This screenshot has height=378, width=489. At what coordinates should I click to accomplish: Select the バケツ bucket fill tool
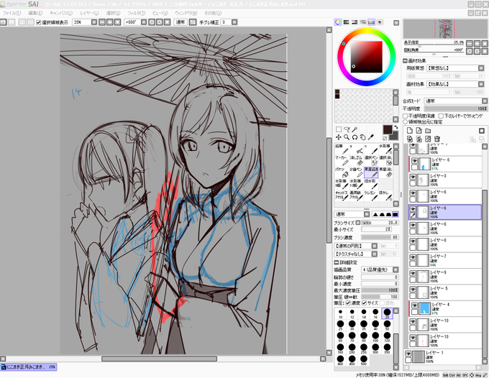[342, 172]
